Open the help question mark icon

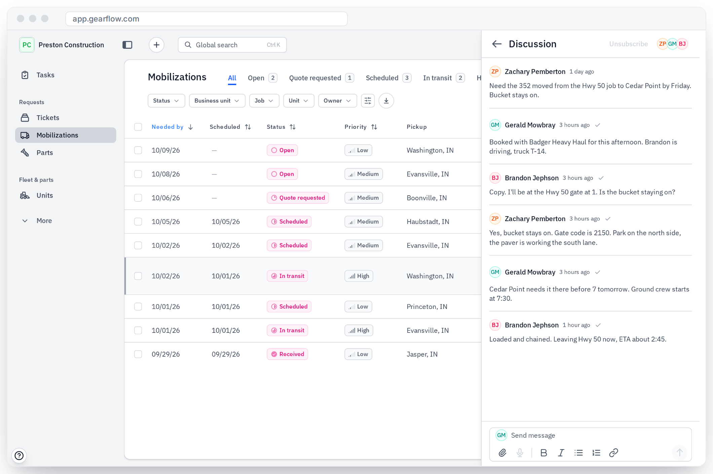pyautogui.click(x=19, y=456)
